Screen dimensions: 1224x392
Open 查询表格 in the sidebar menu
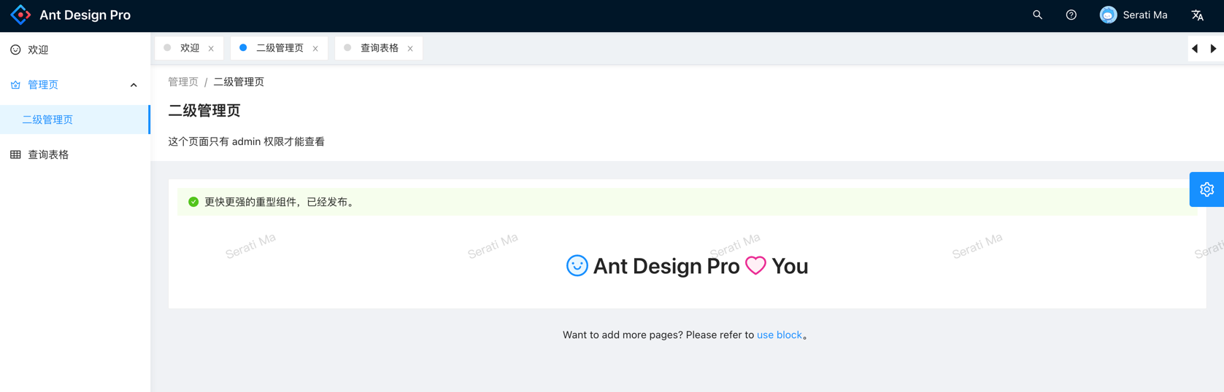pyautogui.click(x=75, y=154)
